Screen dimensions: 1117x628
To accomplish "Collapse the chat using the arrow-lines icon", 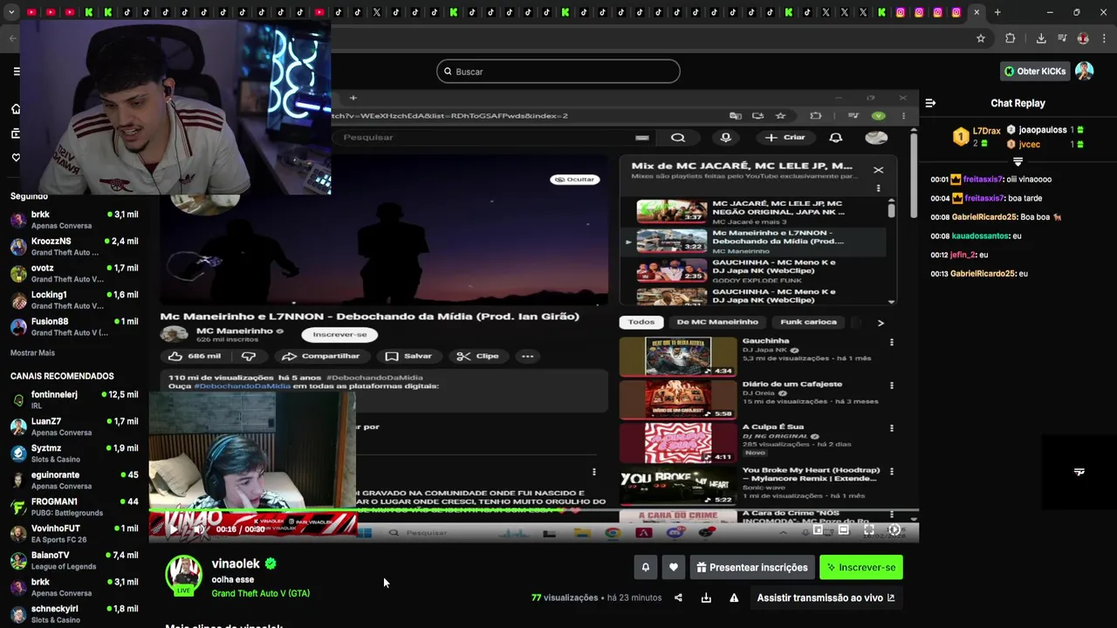I will point(930,103).
